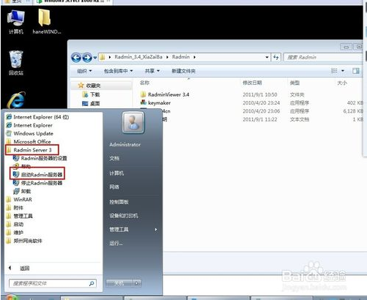Open Administrator personal folder link
This screenshot has width=367, height=300.
125,144
